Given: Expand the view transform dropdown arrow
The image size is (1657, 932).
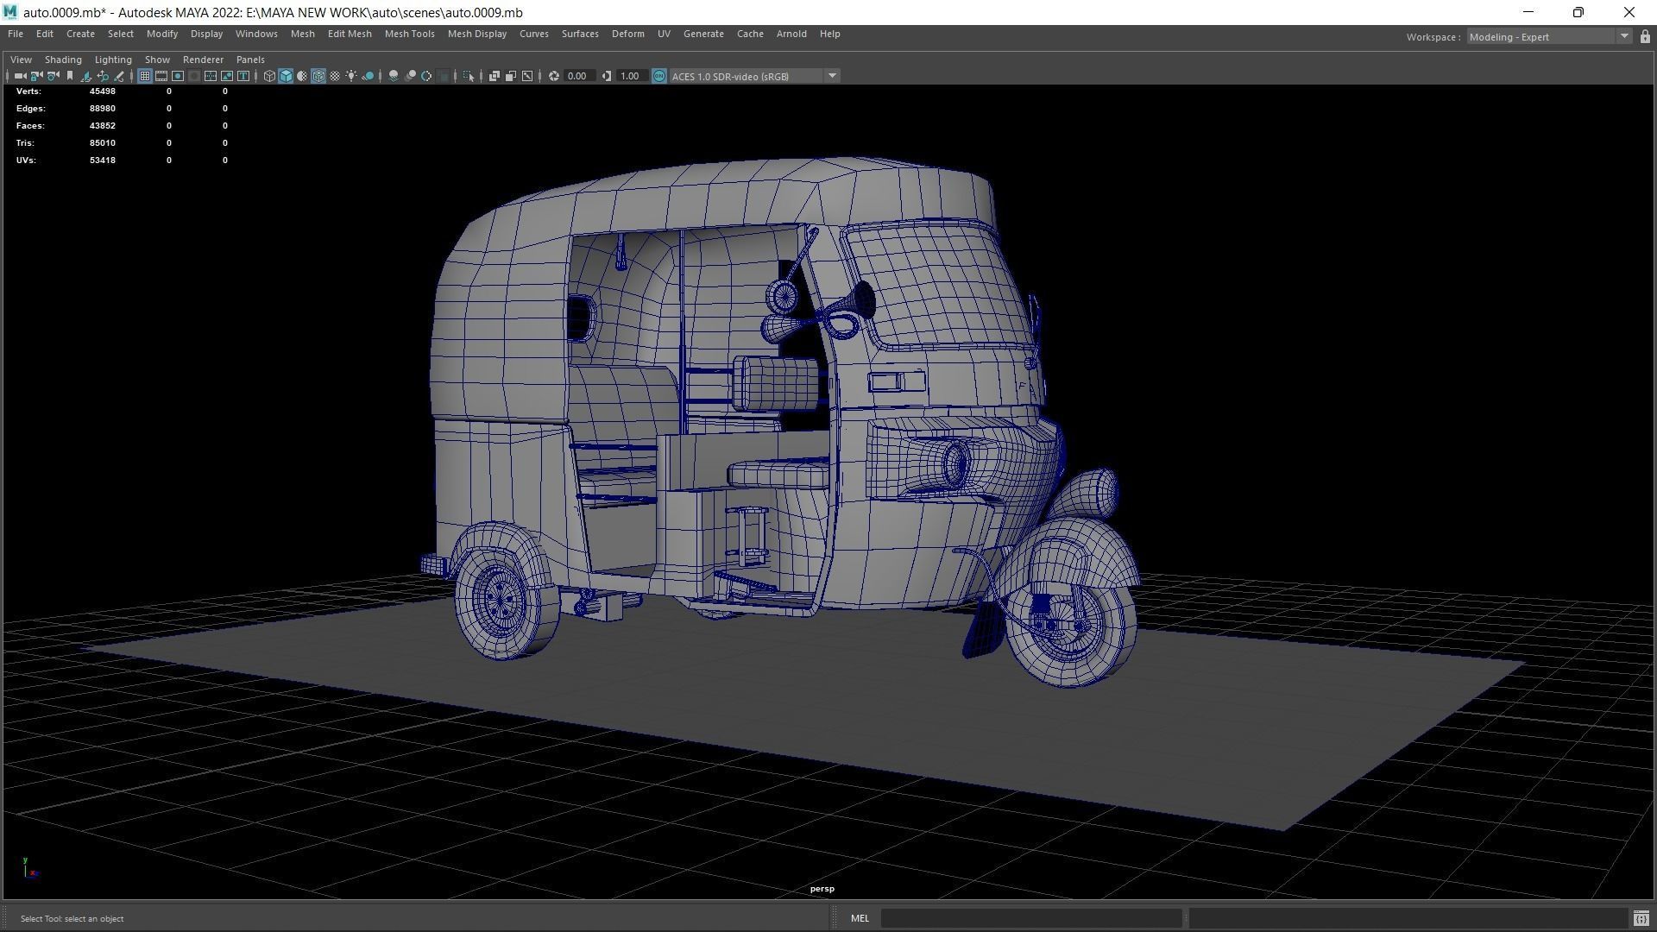Looking at the screenshot, I should (x=833, y=76).
